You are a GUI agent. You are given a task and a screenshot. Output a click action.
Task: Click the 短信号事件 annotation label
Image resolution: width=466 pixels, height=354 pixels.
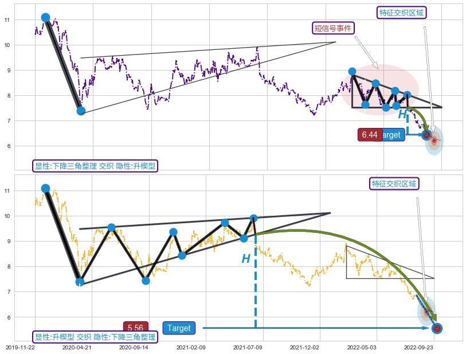coord(333,28)
